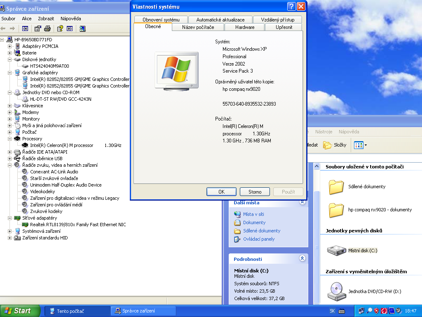Open the Zobrazit menu
Viewport: 422px width, 317px height.
(x=45, y=19)
